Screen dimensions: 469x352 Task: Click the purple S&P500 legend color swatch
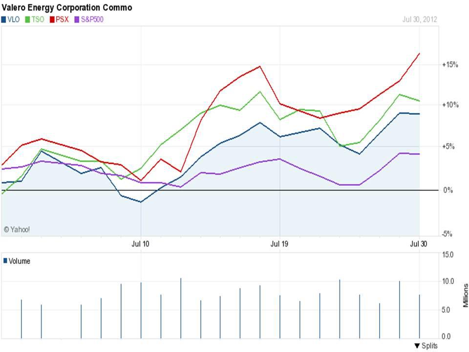click(x=77, y=20)
